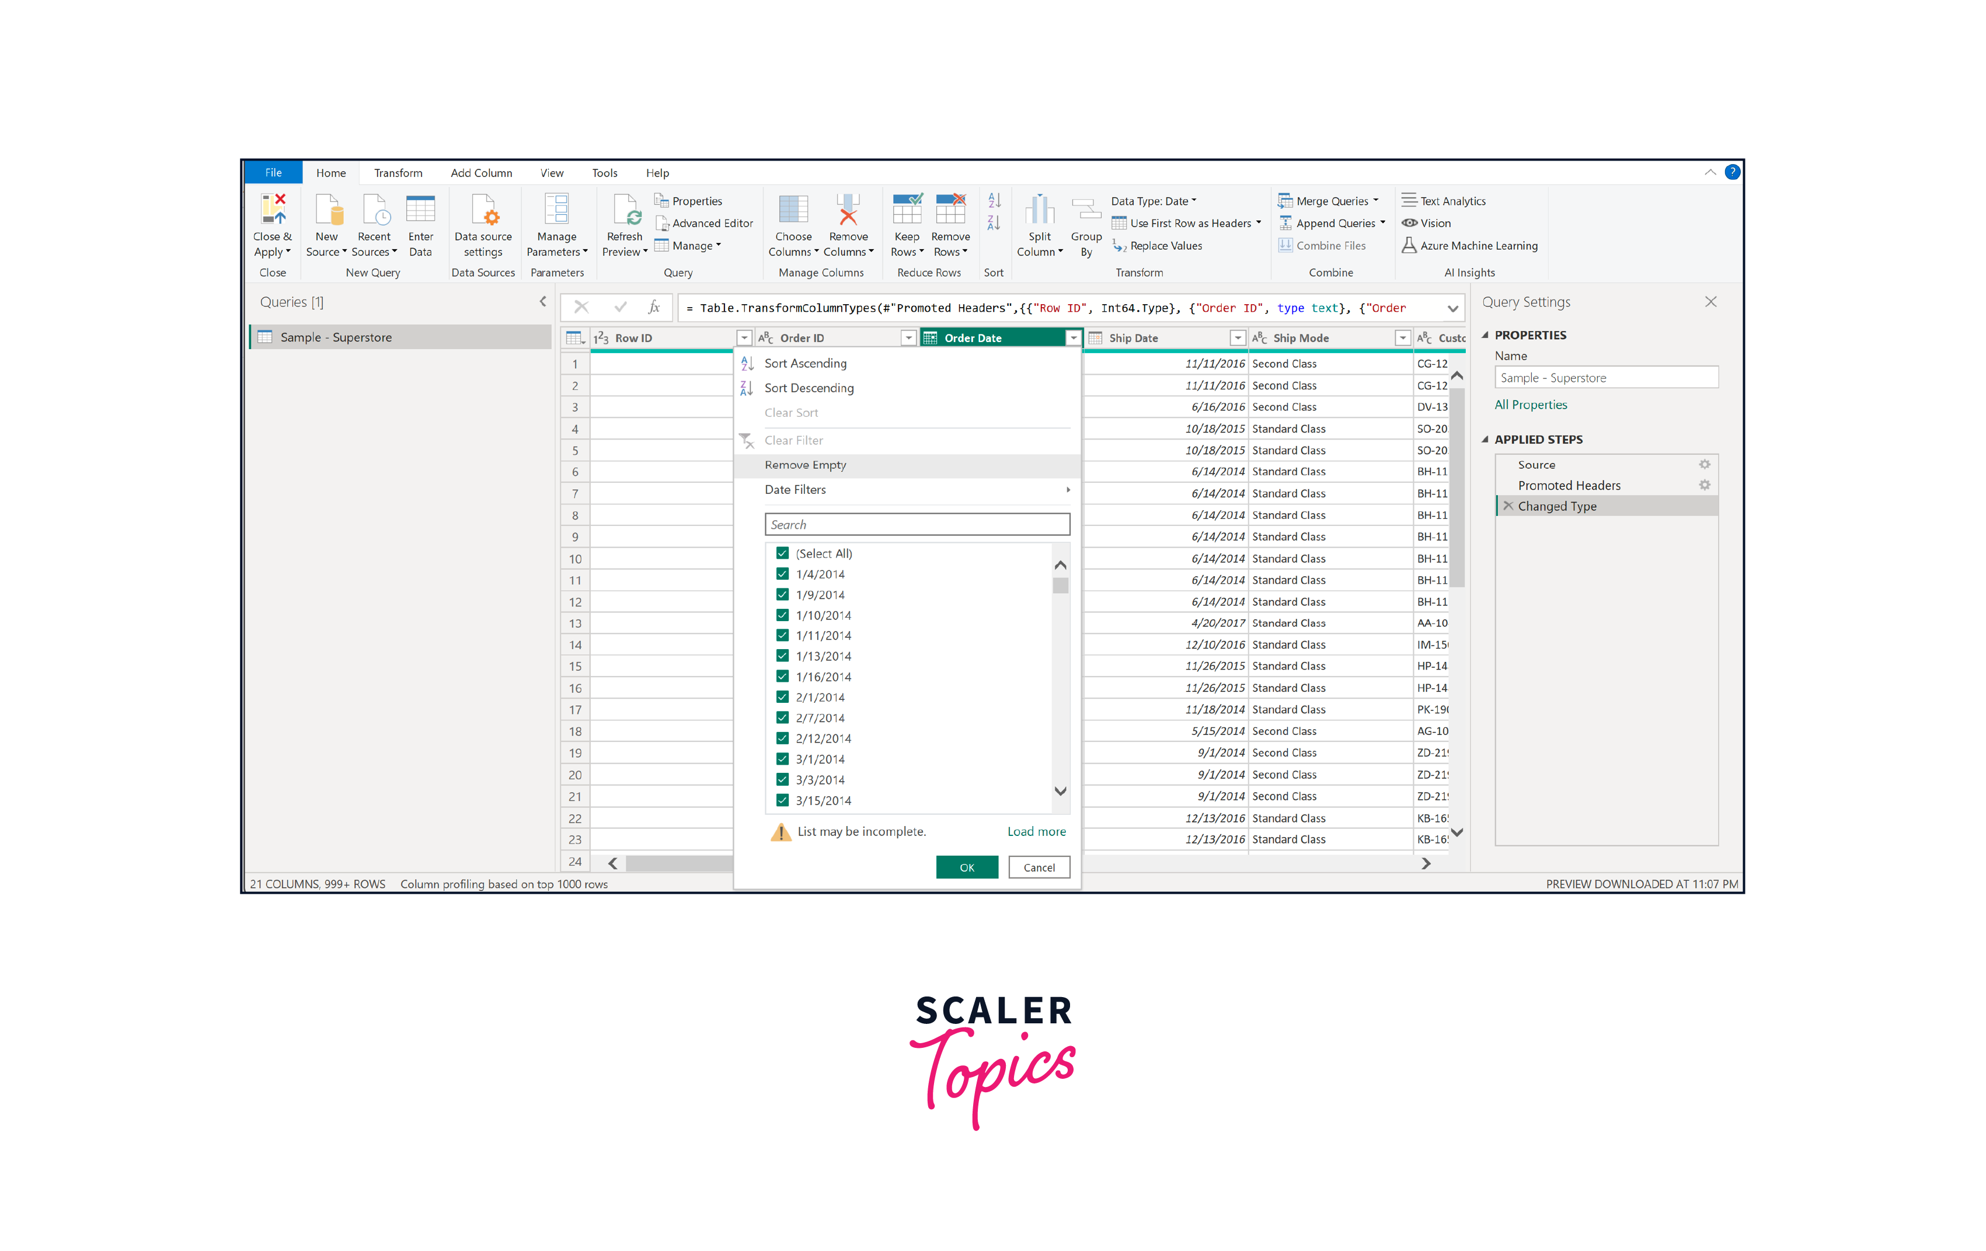
Task: Switch to the Add Column tab
Action: pos(481,173)
